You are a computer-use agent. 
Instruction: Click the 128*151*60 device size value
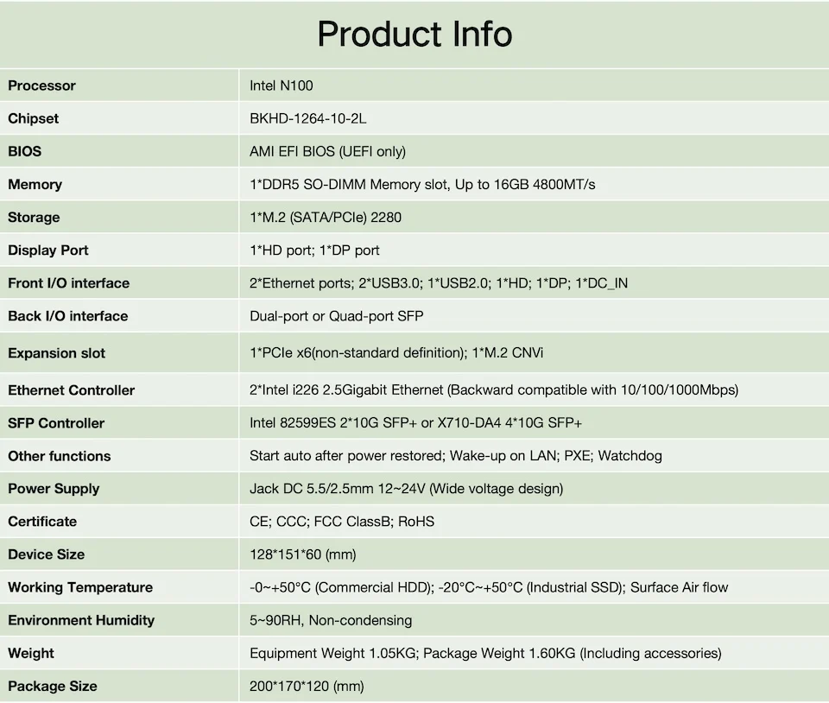click(302, 554)
